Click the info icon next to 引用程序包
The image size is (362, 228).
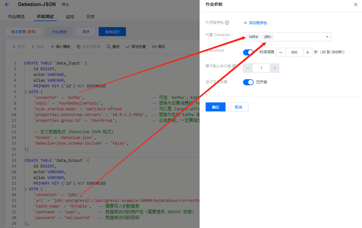pos(227,23)
